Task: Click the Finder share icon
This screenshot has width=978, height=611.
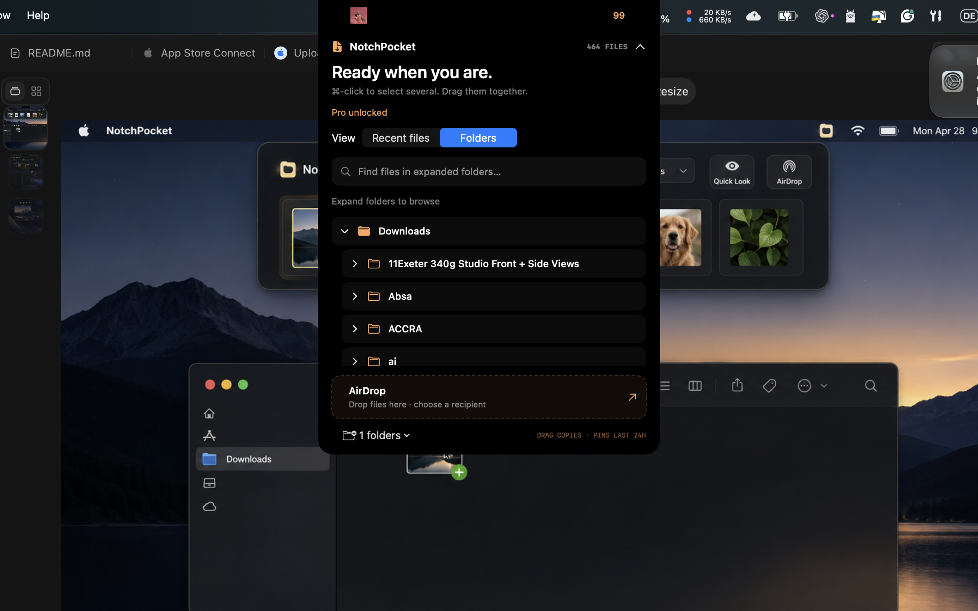Action: point(737,385)
